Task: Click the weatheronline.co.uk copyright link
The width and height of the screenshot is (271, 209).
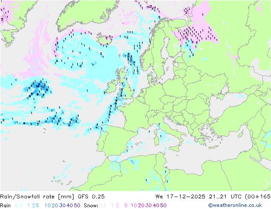Action: click(x=235, y=205)
